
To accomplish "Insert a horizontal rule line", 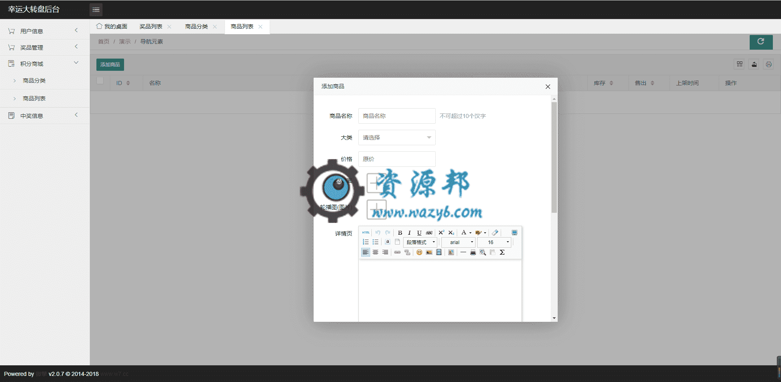I will click(463, 252).
